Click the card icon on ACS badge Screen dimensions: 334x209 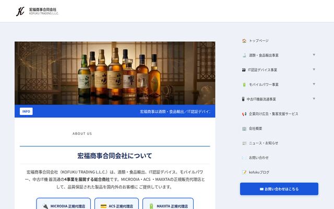click(x=103, y=206)
